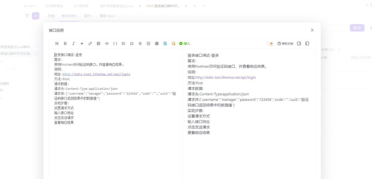Open the emoji picker
This screenshot has height=179, width=372.
tap(173, 43)
